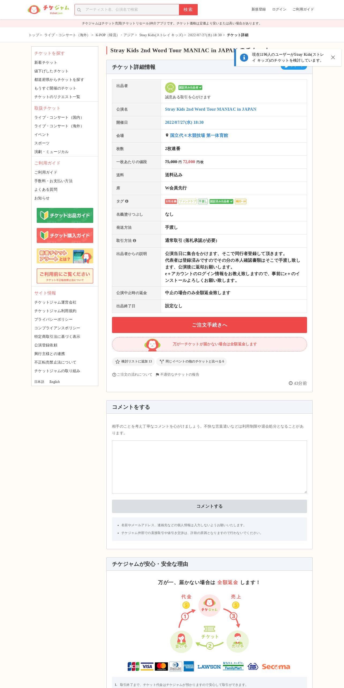Click 新着チケットアラート banner
This screenshot has width=344, height=688.
[65, 256]
